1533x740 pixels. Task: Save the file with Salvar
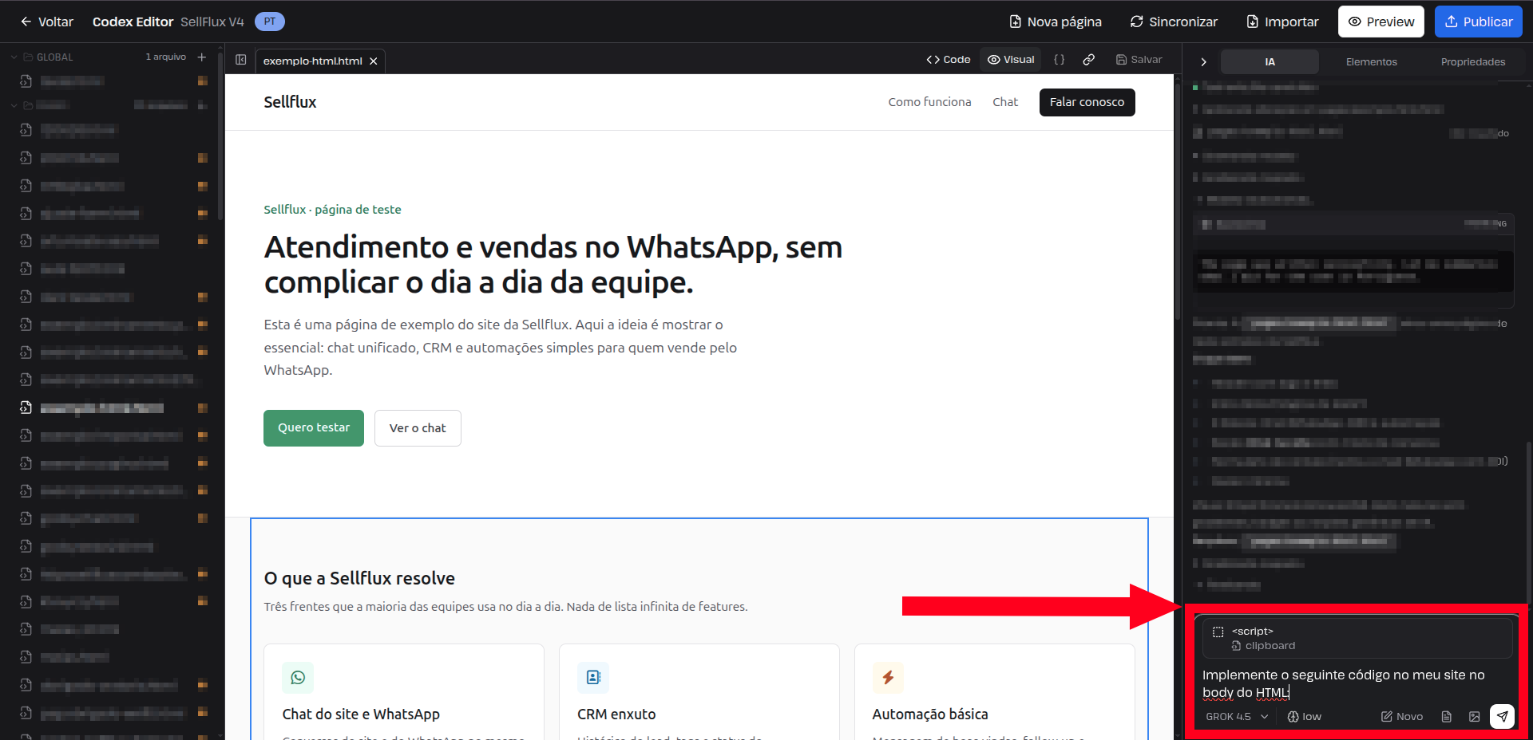tap(1139, 60)
